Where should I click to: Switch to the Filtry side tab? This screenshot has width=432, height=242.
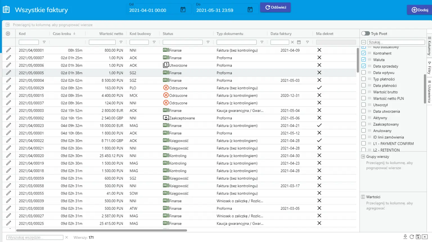429,68
